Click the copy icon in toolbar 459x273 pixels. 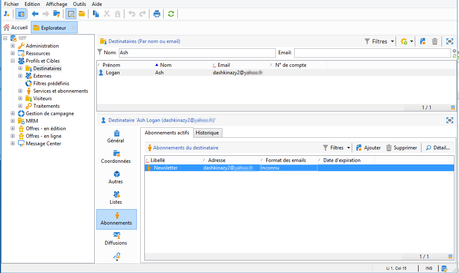click(96, 14)
